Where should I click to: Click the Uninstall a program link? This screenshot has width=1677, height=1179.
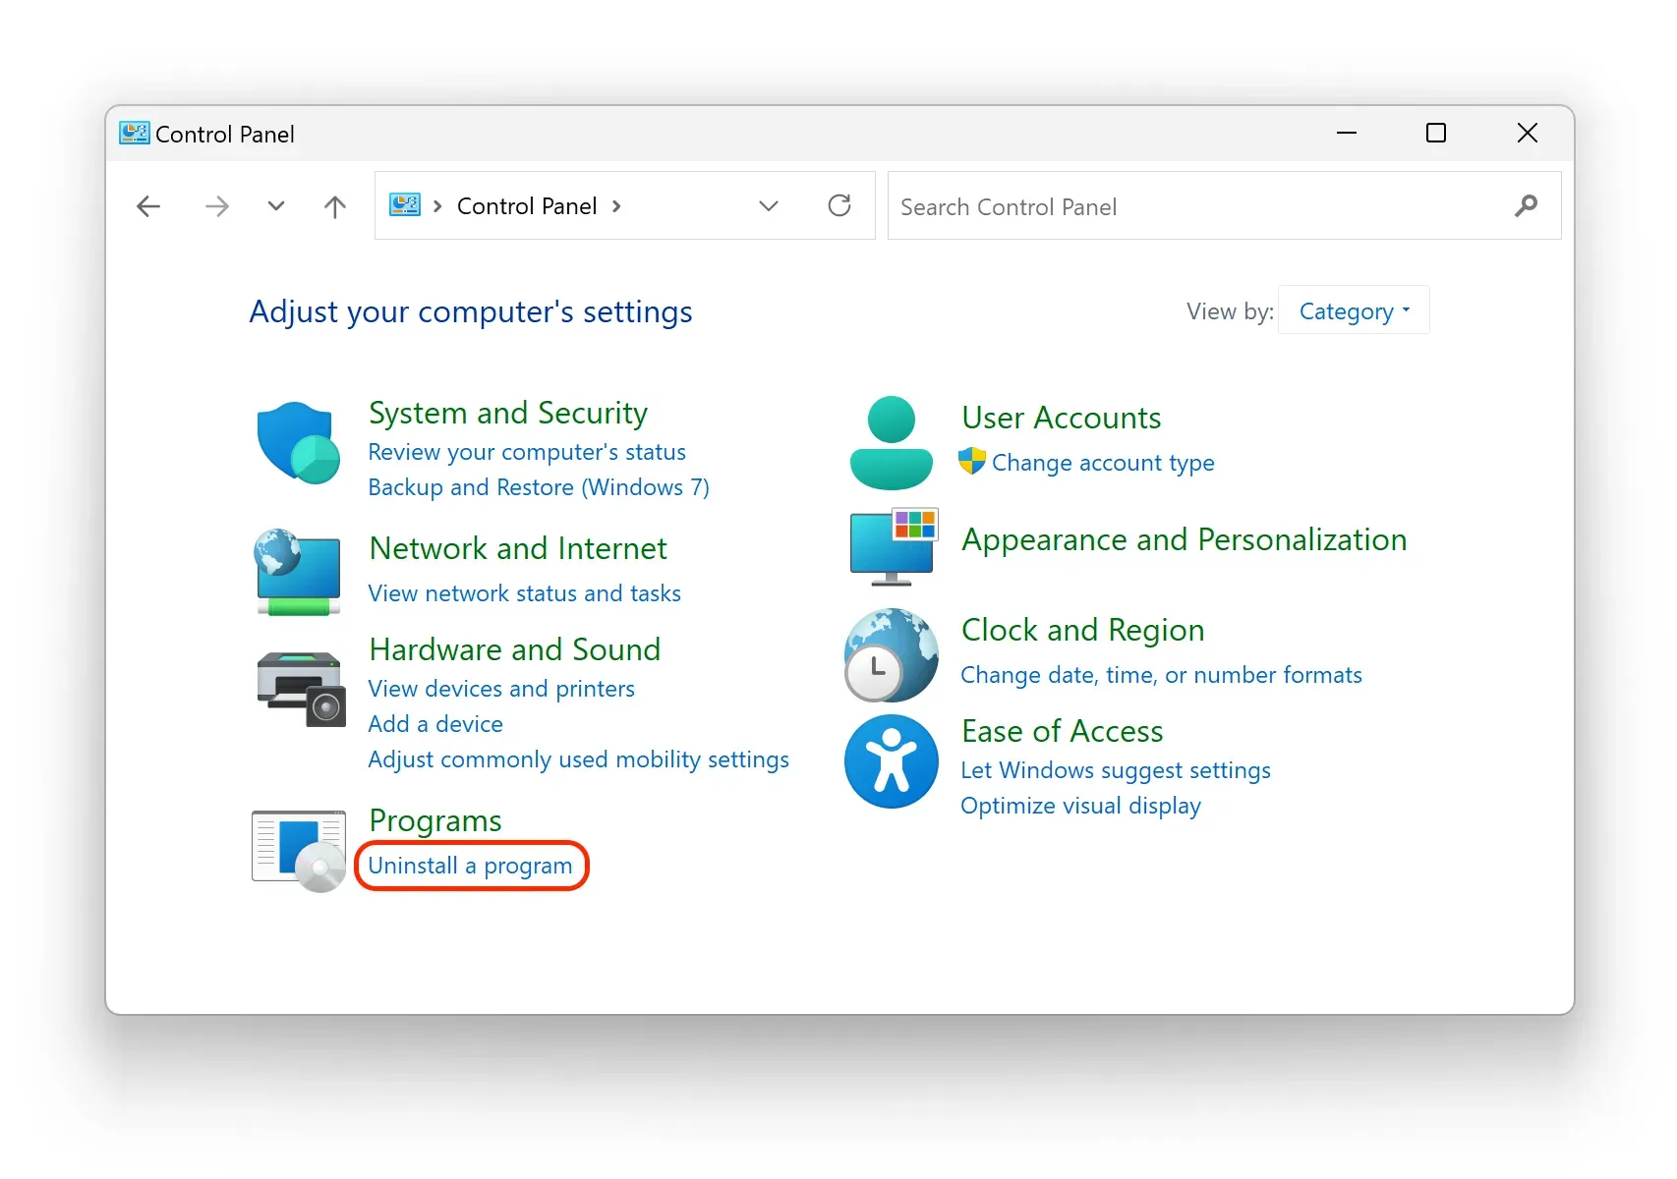470,866
